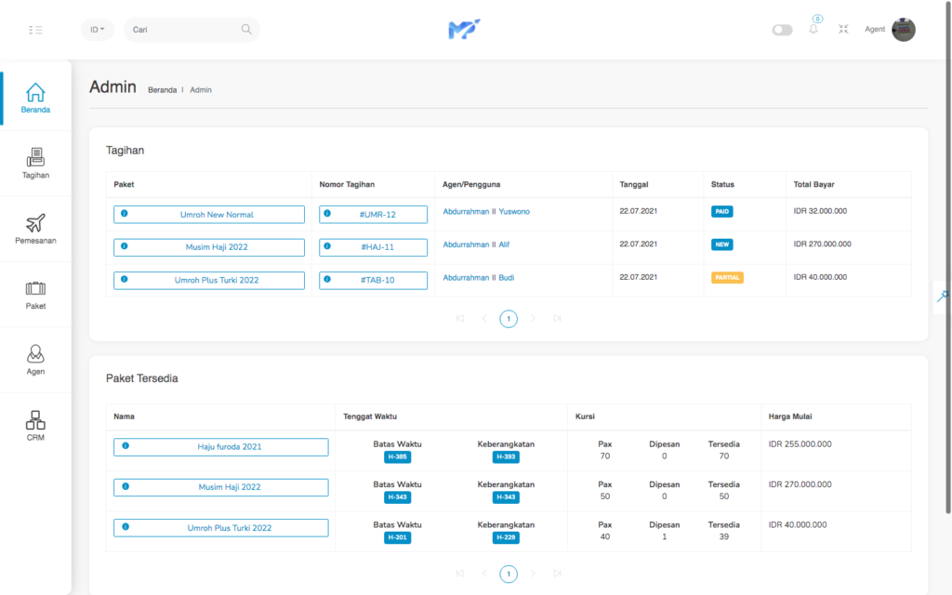Click the notification bell icon

pyautogui.click(x=813, y=30)
